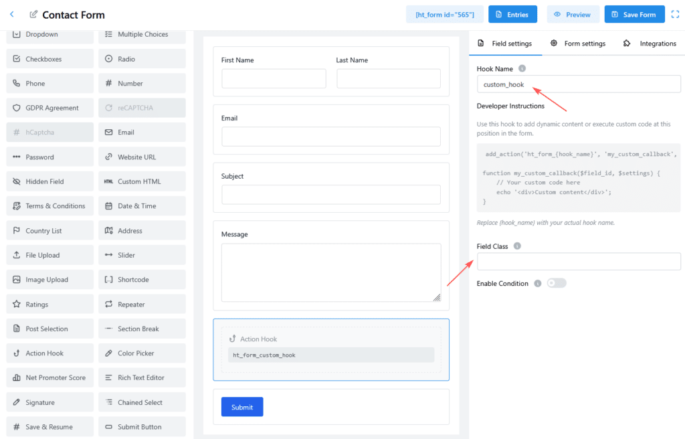Click the Hook Name input field

pos(579,85)
